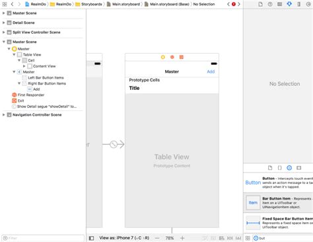Click the segue arrow between the scenes
313x242 pixels.
point(114,144)
